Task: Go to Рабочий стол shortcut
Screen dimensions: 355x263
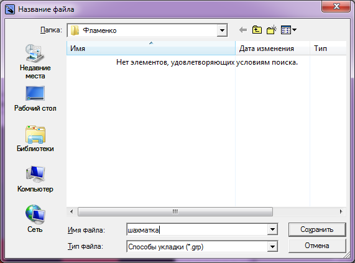Action: click(x=35, y=99)
